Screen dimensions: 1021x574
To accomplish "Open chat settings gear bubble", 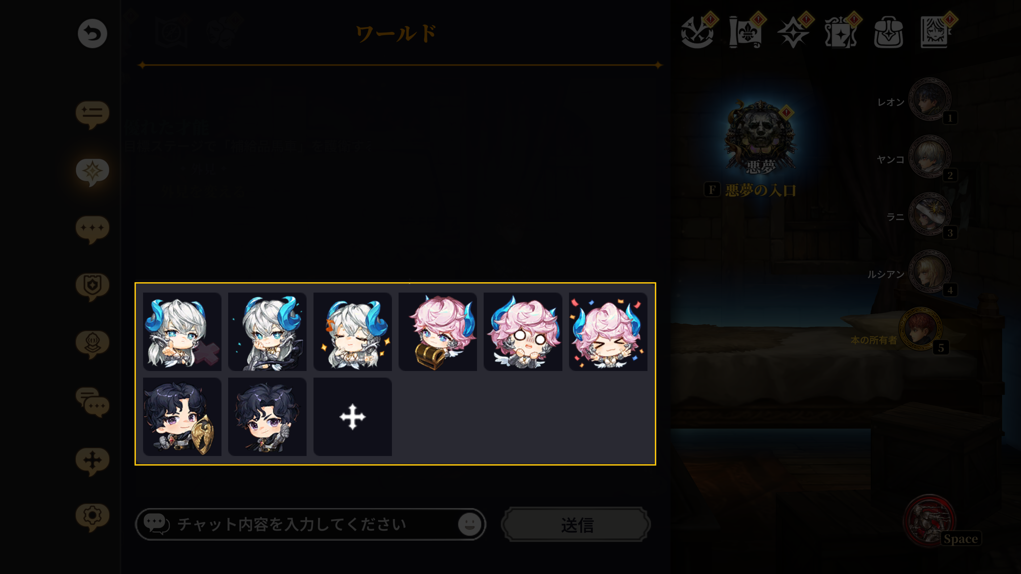I will click(92, 517).
